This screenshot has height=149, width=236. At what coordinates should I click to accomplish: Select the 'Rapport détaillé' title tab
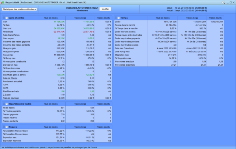coord(12,2)
